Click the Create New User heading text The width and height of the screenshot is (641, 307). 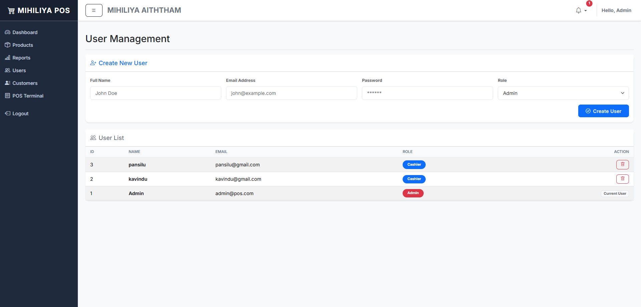coord(123,63)
